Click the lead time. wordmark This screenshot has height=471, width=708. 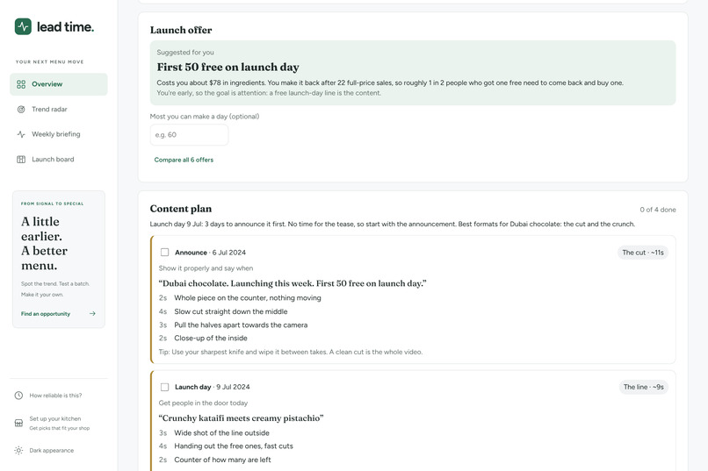pos(66,27)
